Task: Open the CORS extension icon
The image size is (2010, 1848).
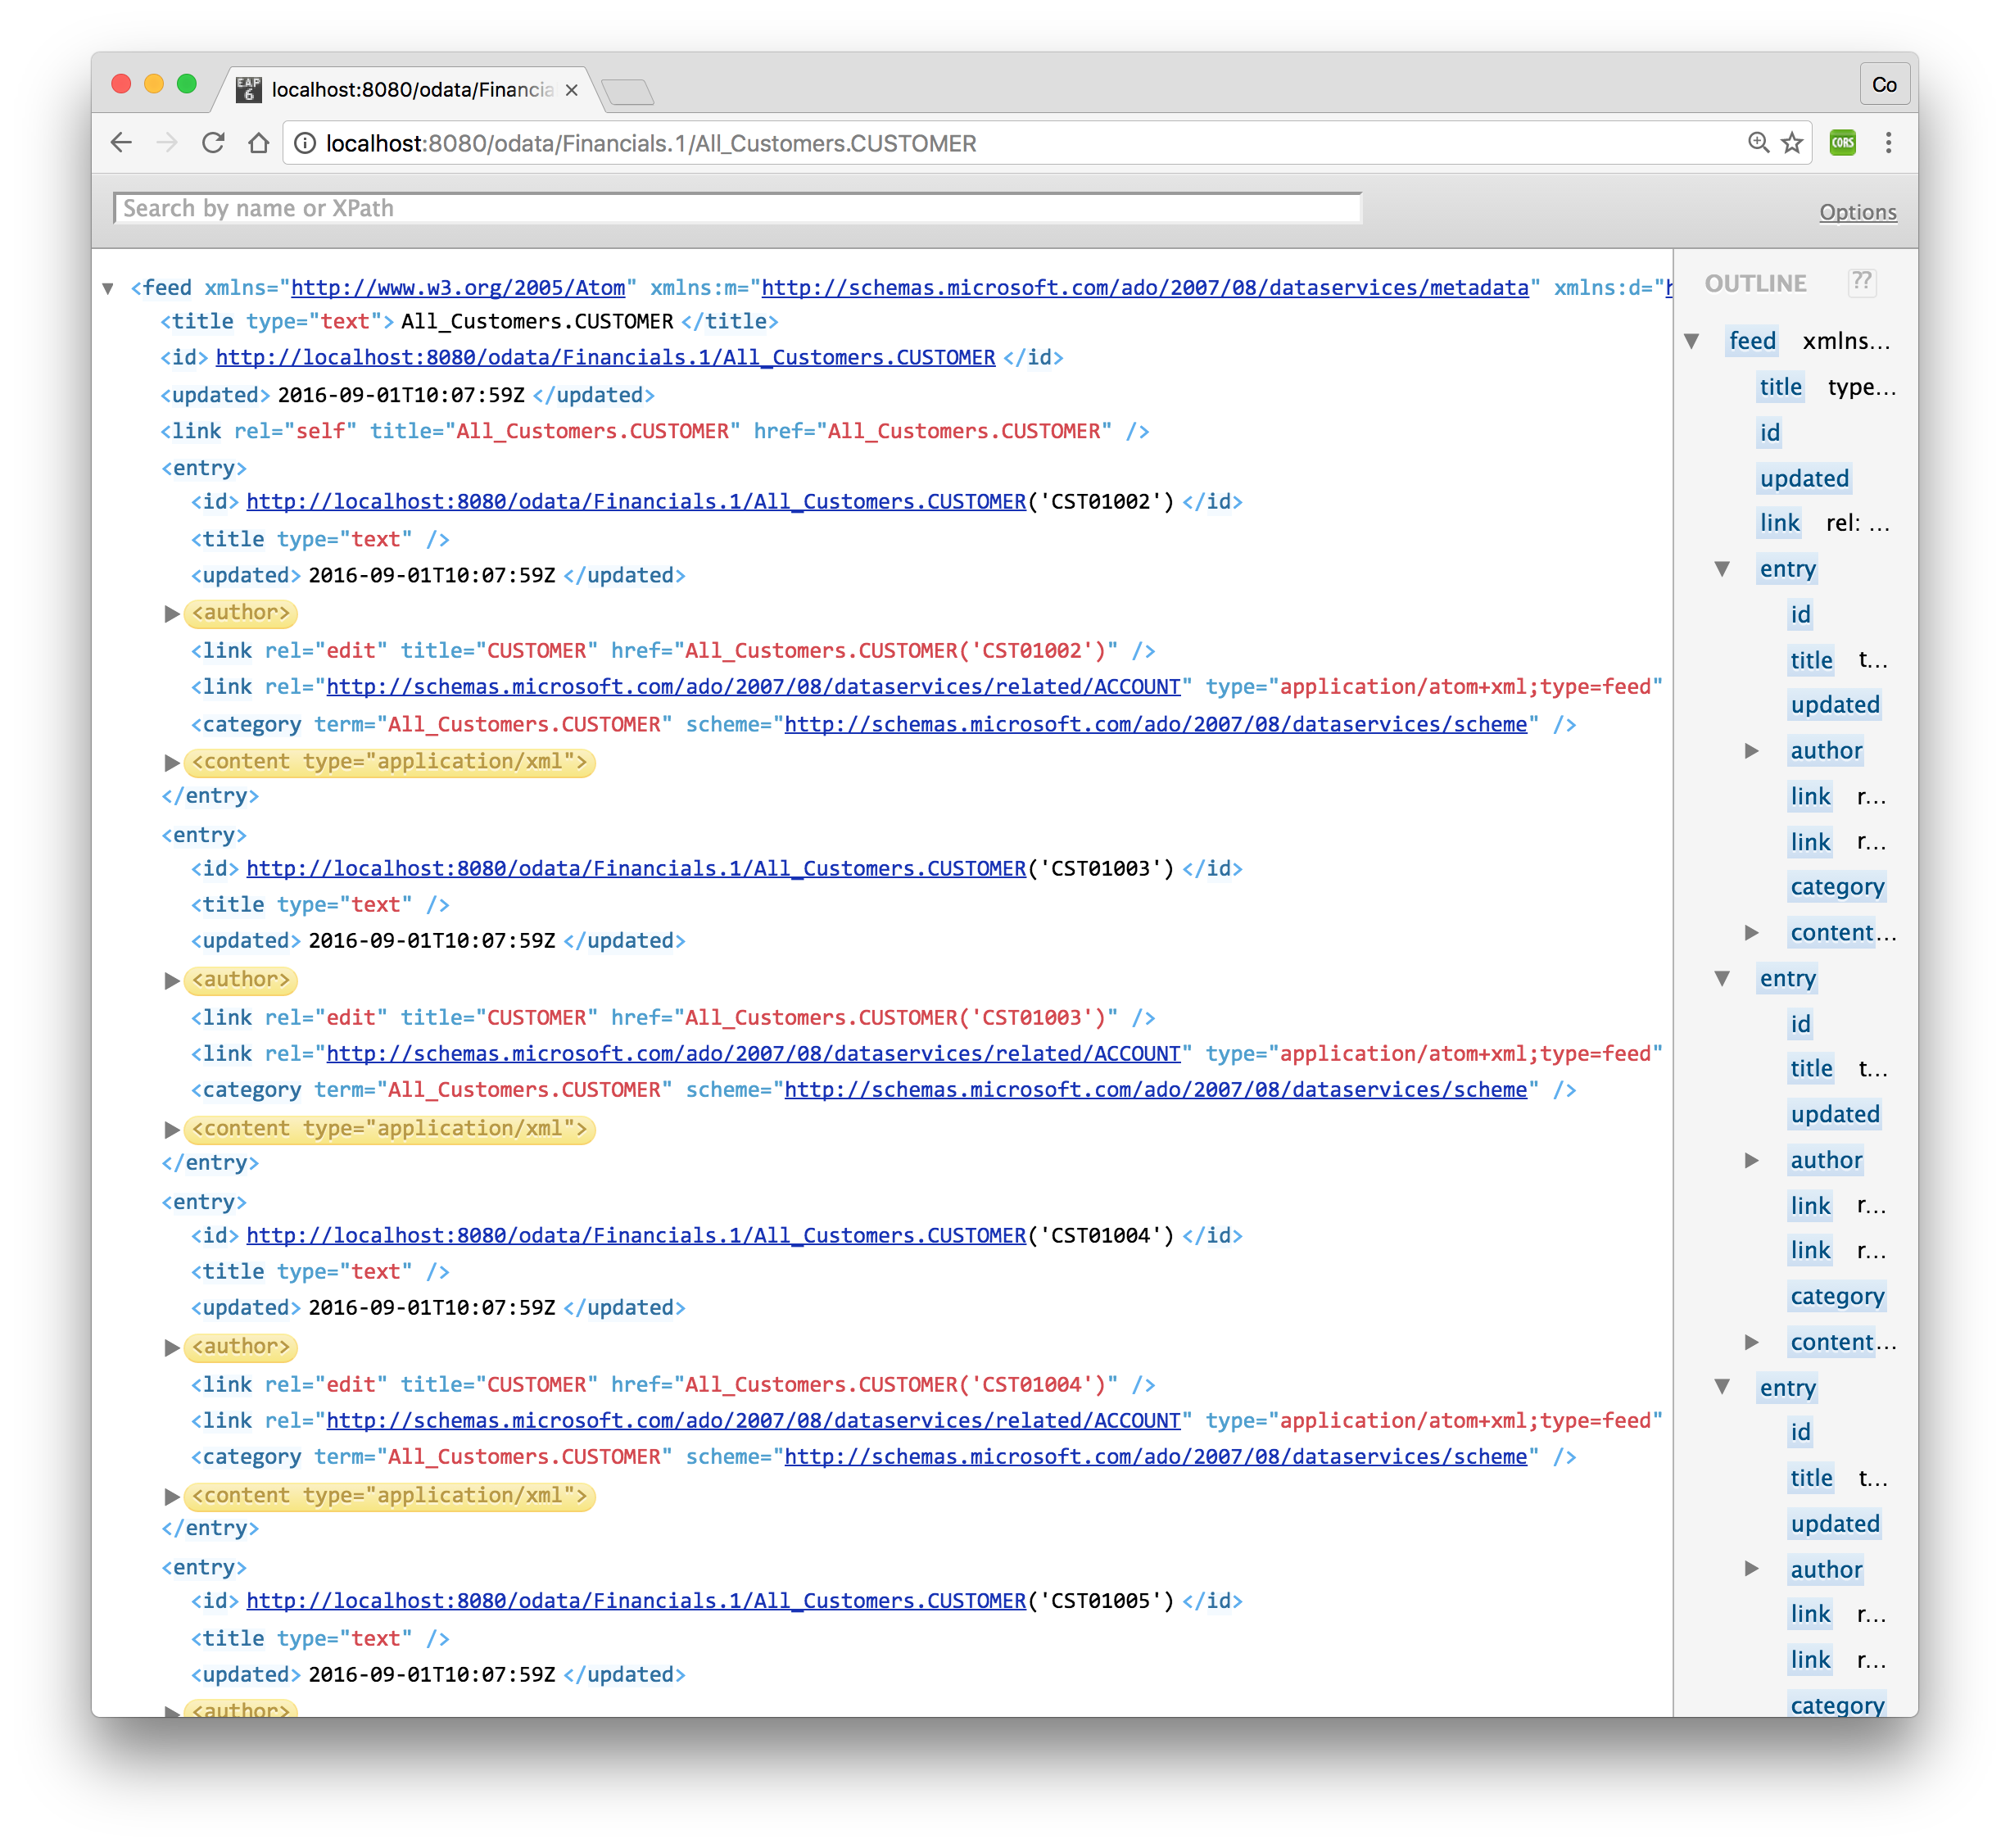Action: click(x=1843, y=143)
